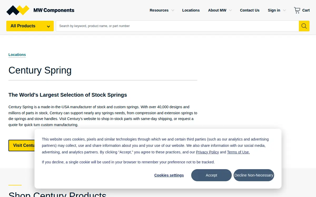This screenshot has width=316, height=197.
Task: Click the Century Spring page heading
Action: coord(40,70)
